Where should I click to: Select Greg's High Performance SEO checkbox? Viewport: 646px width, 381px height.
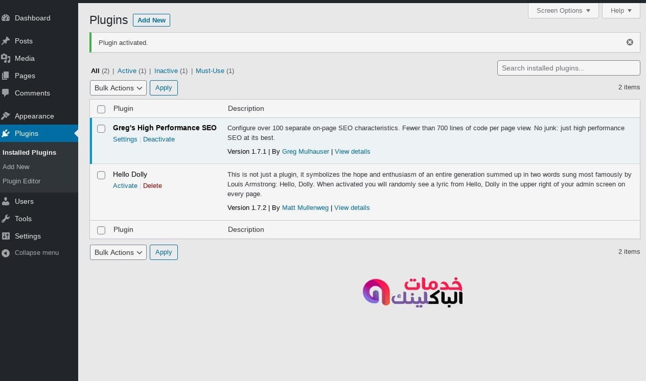pos(101,129)
